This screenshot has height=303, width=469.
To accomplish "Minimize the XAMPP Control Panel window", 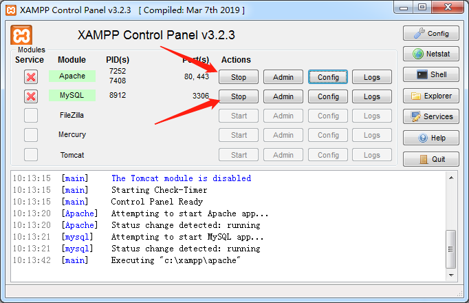I will 404,8.
